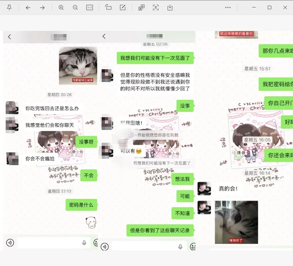Go to the previous image
The width and height of the screenshot is (293, 266).
pyautogui.click(x=28, y=8)
